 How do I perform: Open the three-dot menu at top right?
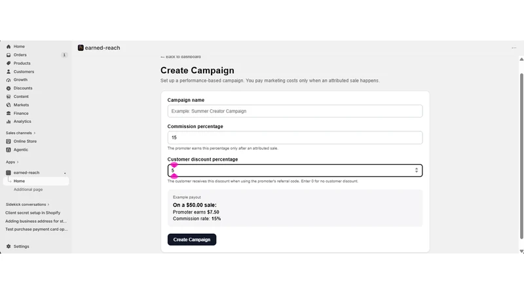[x=514, y=48]
